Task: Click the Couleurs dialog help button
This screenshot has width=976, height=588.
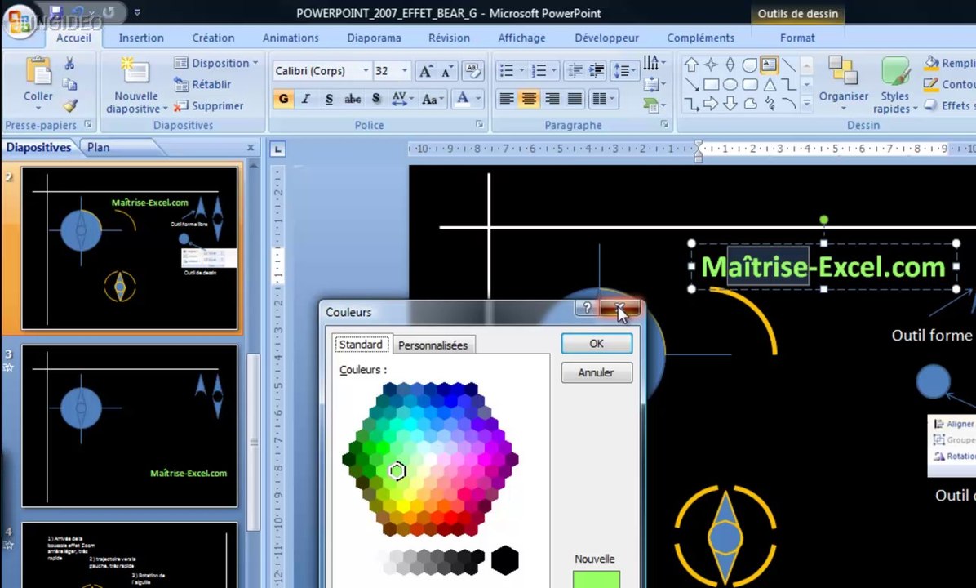Action: point(587,308)
